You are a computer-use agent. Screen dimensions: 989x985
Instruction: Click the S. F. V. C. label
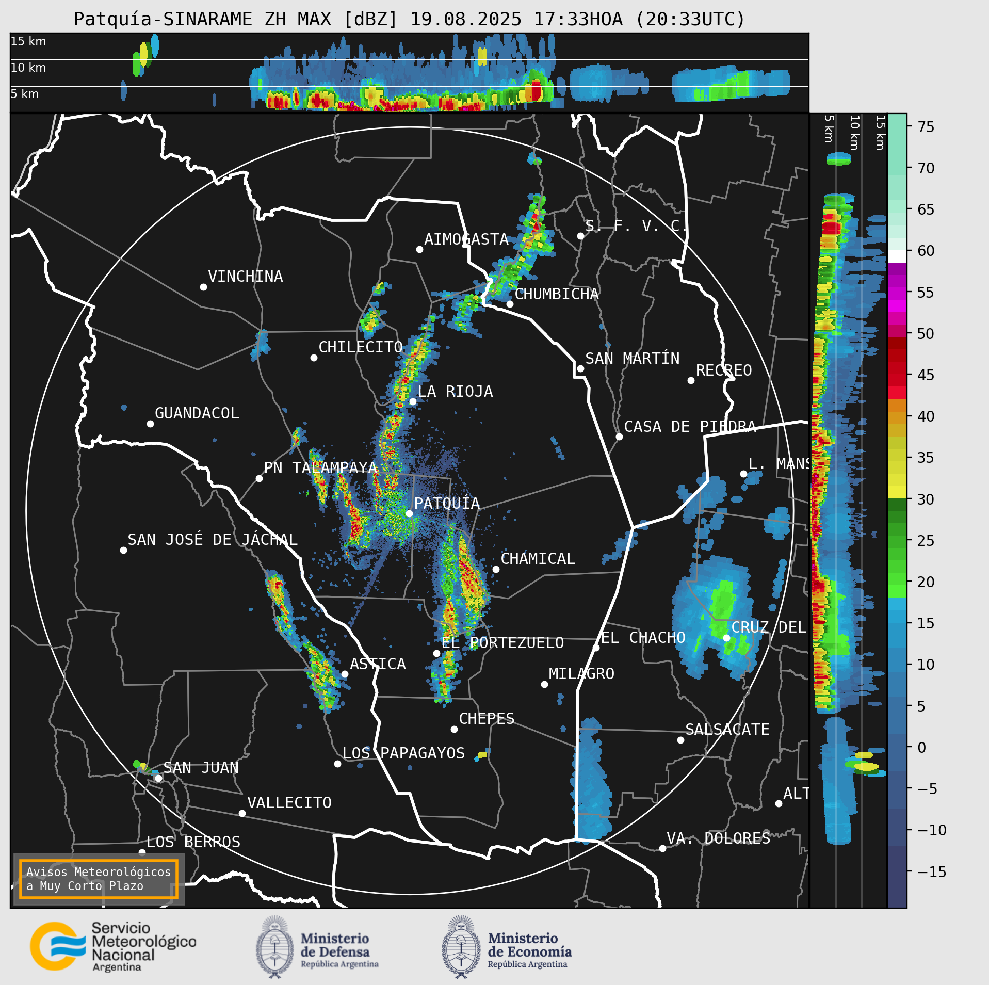(x=636, y=225)
